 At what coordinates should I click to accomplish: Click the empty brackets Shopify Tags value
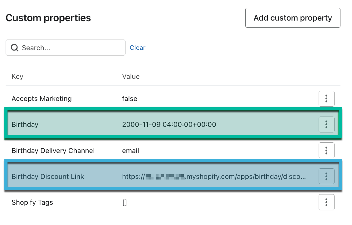click(x=125, y=203)
